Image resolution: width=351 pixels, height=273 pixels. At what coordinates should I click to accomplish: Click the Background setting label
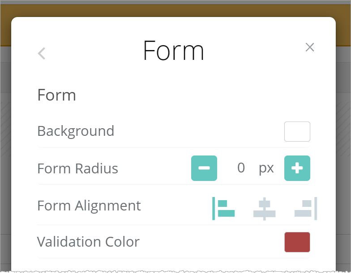click(x=76, y=131)
